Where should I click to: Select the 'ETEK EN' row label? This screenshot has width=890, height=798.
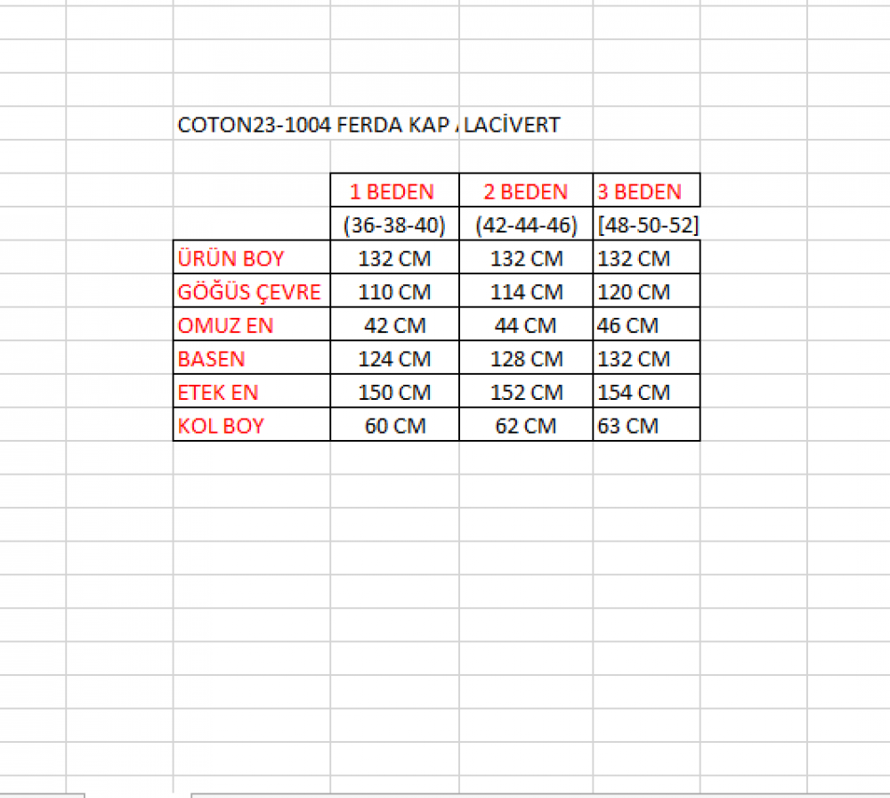[252, 392]
